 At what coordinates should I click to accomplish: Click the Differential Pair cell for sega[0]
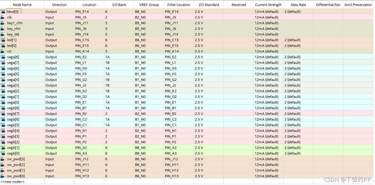(328, 102)
